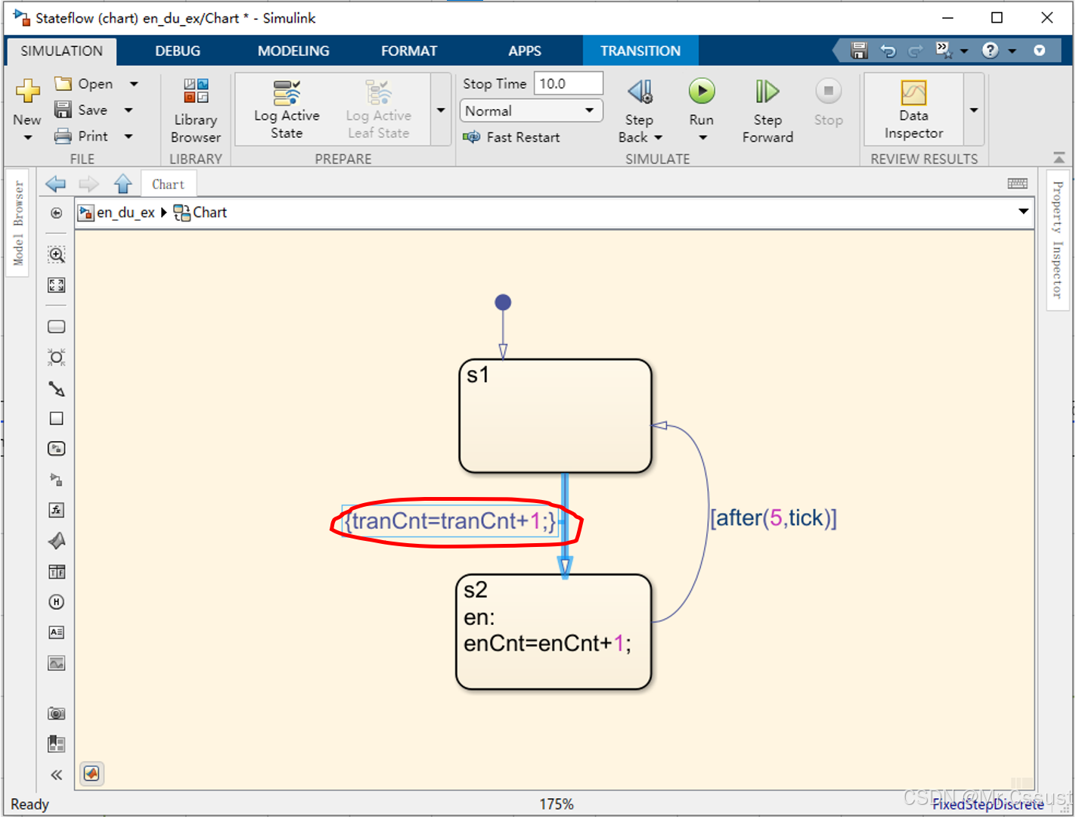The height and width of the screenshot is (817, 1076).
Task: Open the Library Browser
Action: (195, 110)
